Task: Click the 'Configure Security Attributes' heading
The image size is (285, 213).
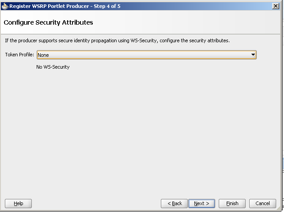Action: click(x=48, y=22)
